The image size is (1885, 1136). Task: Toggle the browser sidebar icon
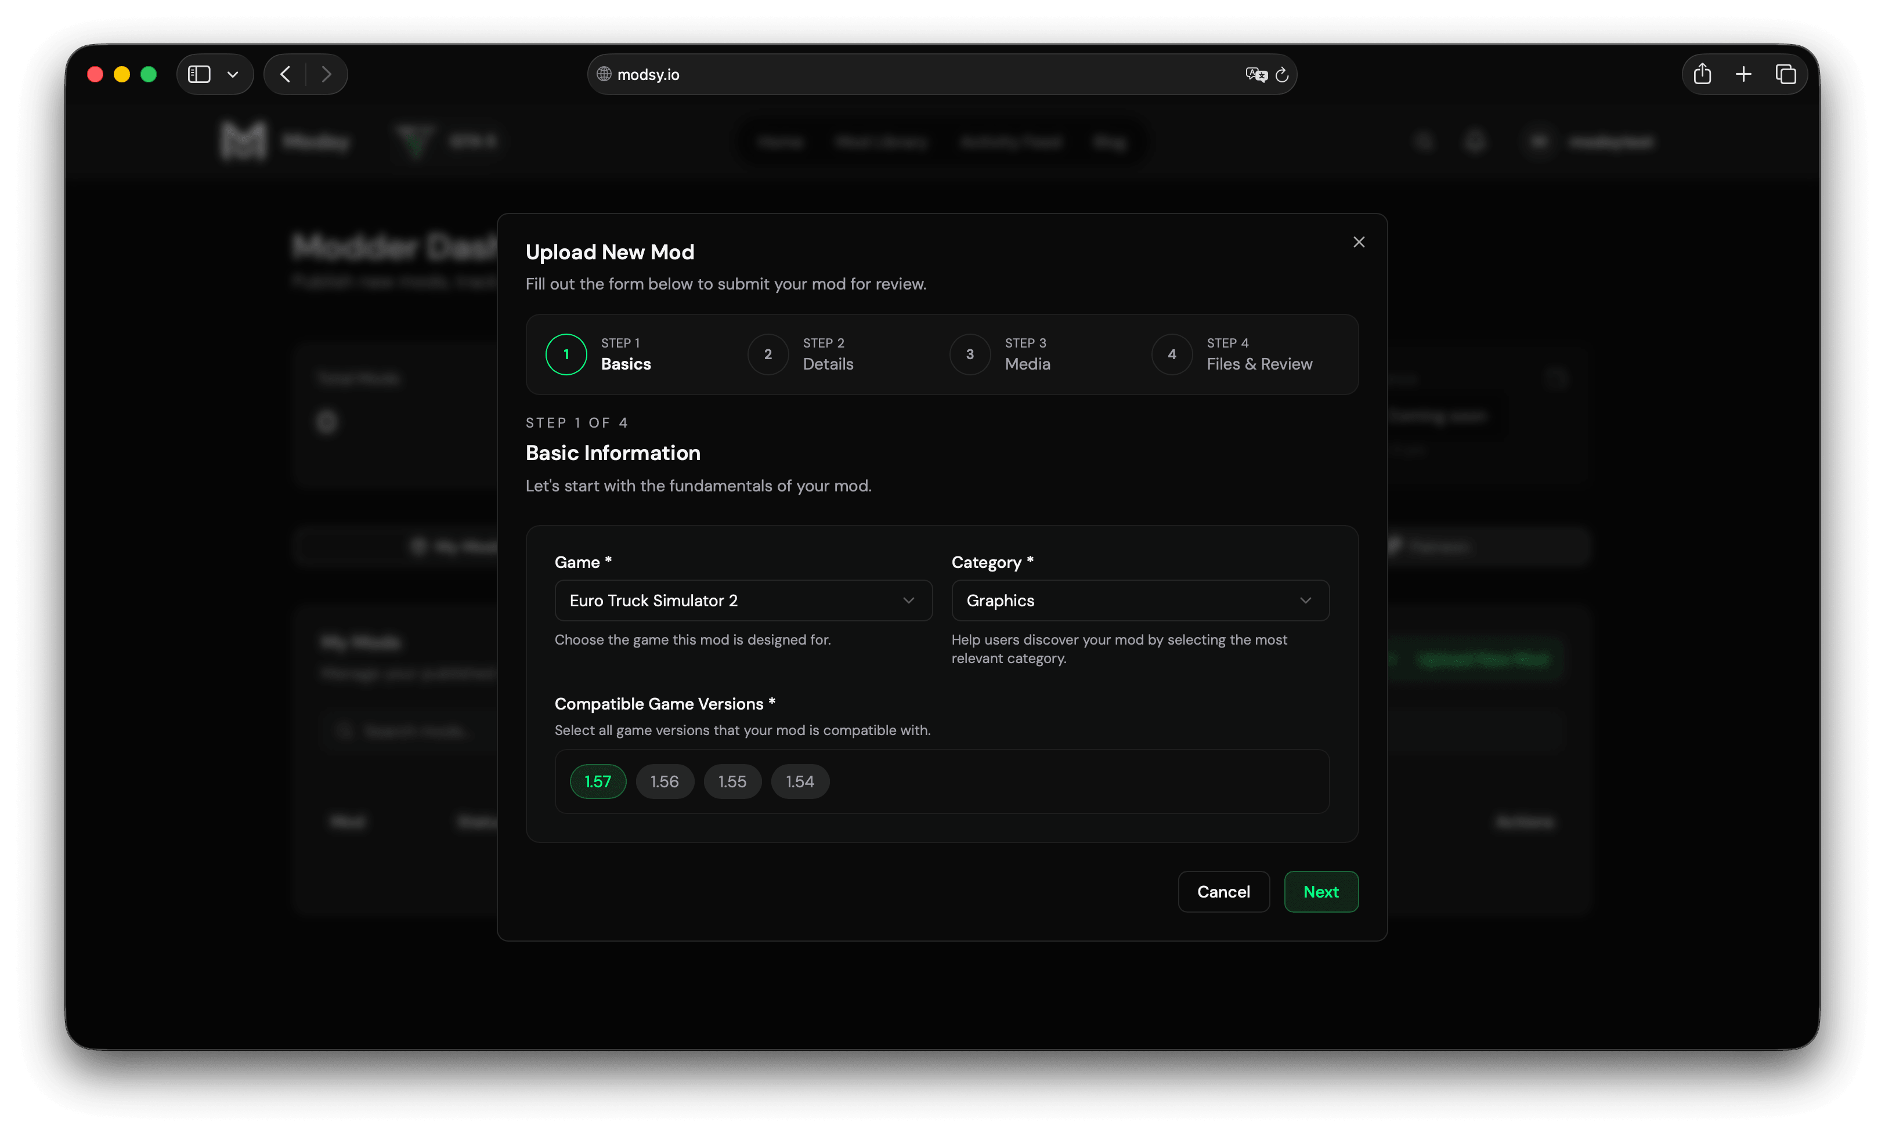(199, 74)
